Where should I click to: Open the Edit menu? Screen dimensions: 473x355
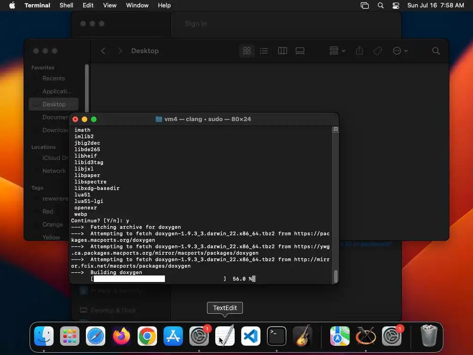(88, 6)
